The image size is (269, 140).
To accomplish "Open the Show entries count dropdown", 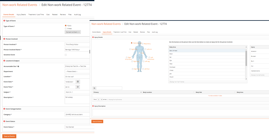I will (100, 99).
